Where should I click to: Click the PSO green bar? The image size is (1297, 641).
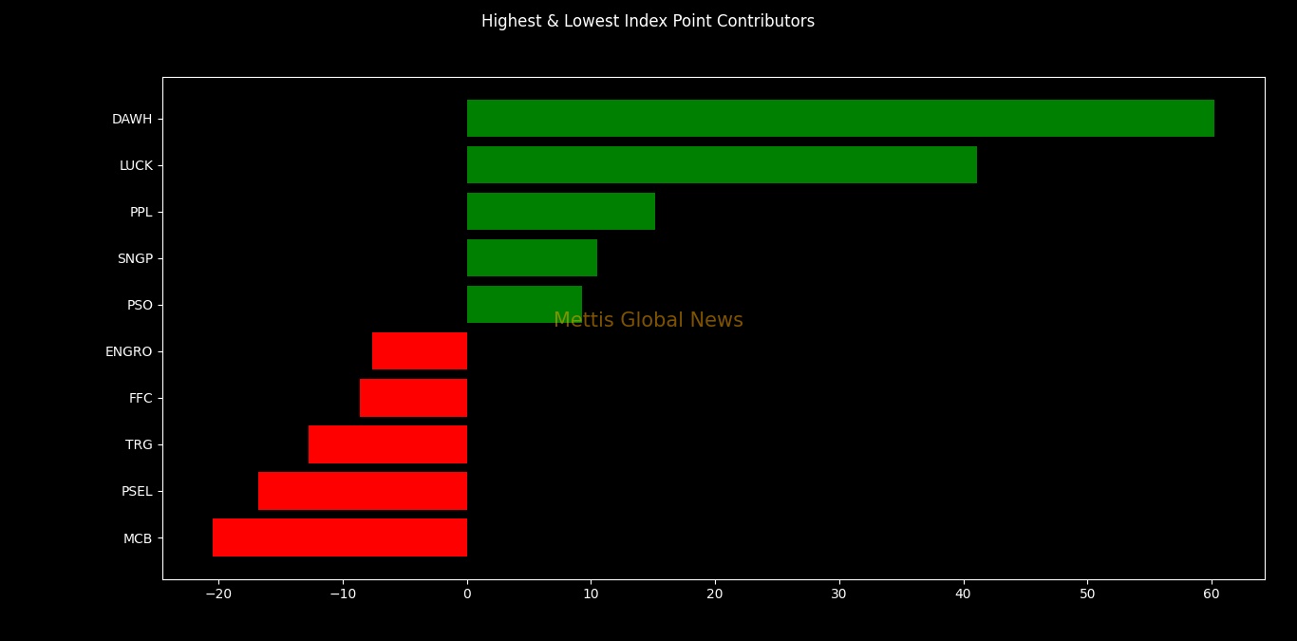click(x=524, y=305)
